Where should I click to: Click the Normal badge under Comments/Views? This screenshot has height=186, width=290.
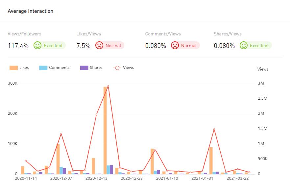click(189, 46)
